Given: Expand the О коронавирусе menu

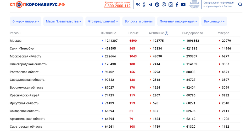Looking at the screenshot, I should (26, 21).
